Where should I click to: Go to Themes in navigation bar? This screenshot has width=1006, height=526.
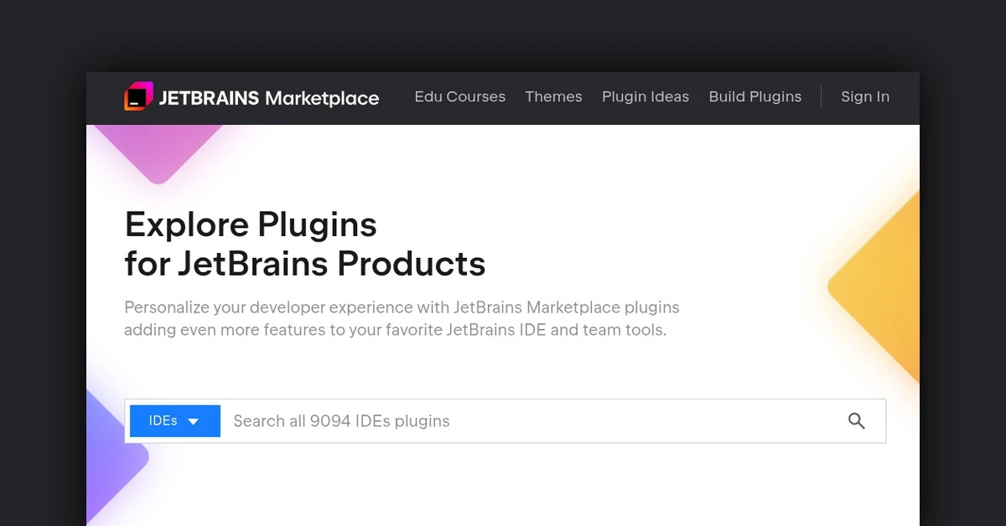553,97
